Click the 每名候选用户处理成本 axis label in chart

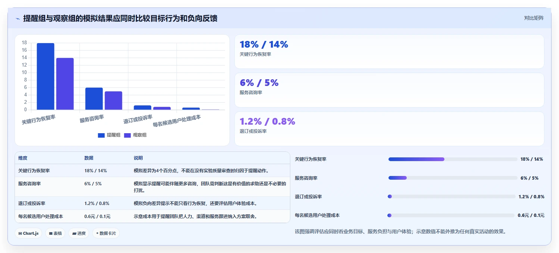(177, 121)
